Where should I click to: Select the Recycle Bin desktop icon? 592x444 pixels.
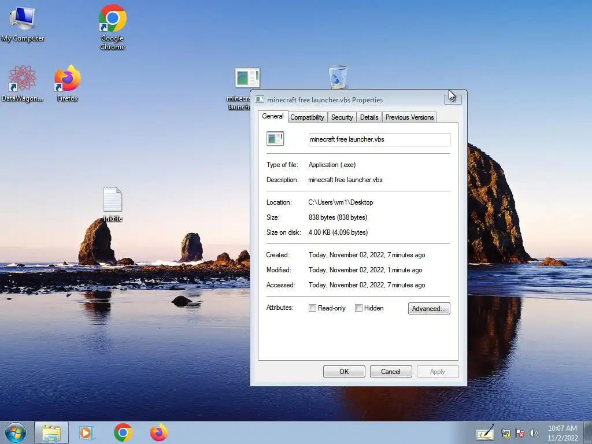click(338, 78)
